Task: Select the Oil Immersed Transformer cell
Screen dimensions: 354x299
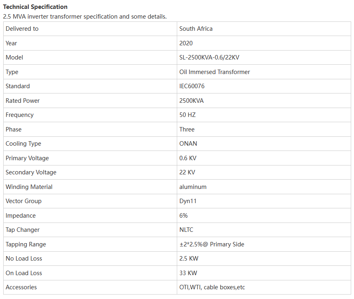Action: [264, 72]
